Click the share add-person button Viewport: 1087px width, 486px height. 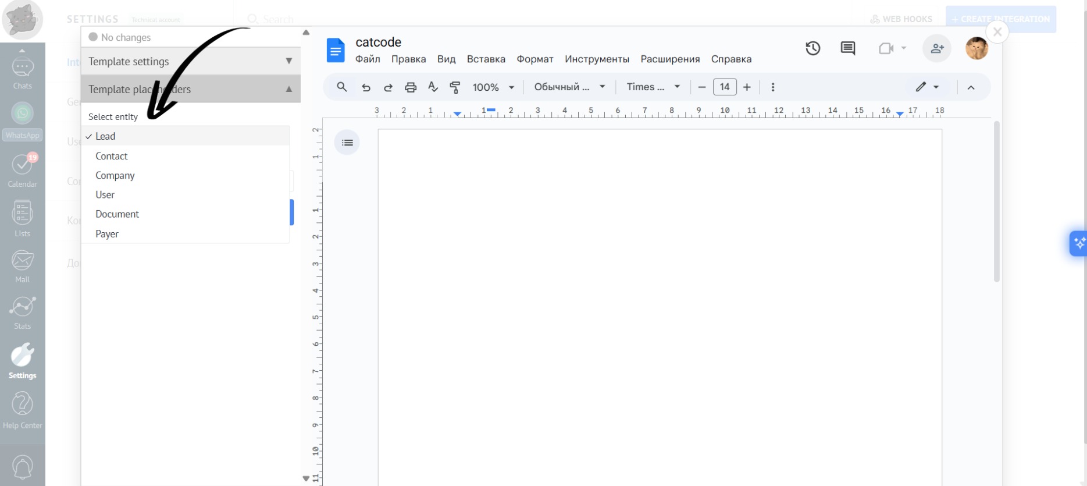pos(936,48)
